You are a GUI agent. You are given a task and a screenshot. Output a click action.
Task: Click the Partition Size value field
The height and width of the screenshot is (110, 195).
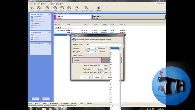(101, 69)
